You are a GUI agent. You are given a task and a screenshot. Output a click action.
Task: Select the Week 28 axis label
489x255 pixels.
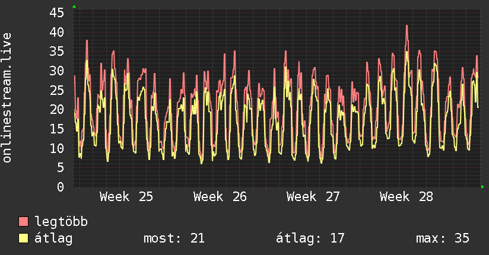point(407,197)
